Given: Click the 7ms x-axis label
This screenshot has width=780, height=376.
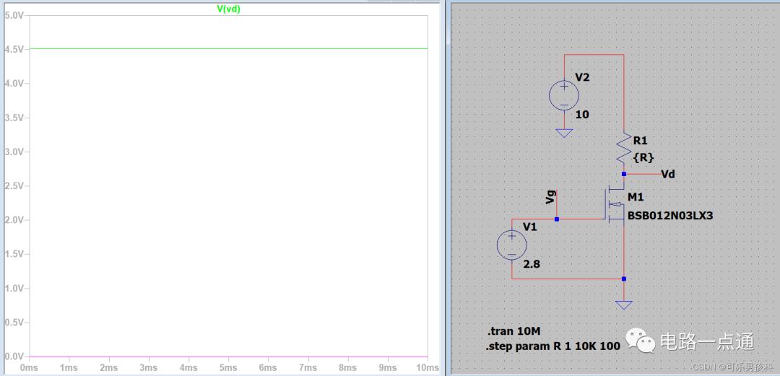Looking at the screenshot, I should click(308, 367).
